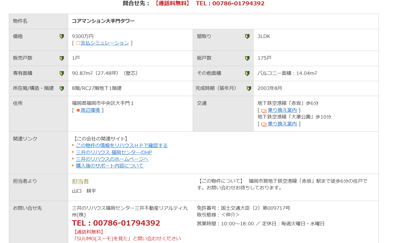
Task: Click the red TEL number in お問い合せ先
Action: click(116, 223)
